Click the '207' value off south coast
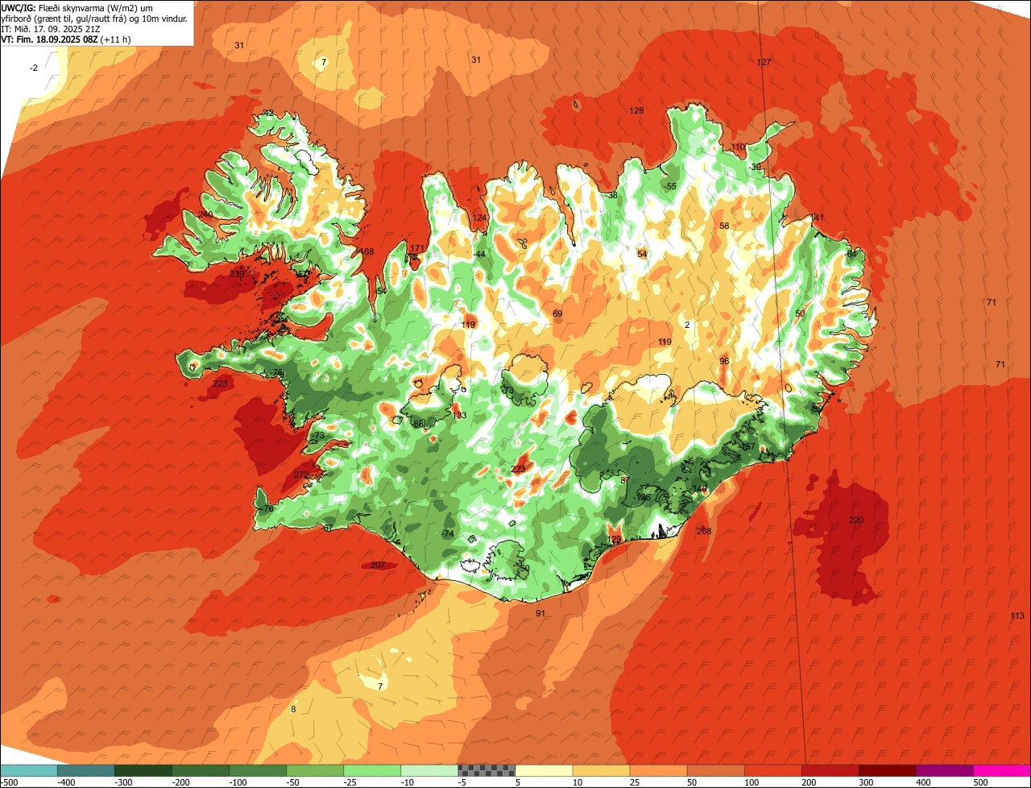 click(x=378, y=565)
